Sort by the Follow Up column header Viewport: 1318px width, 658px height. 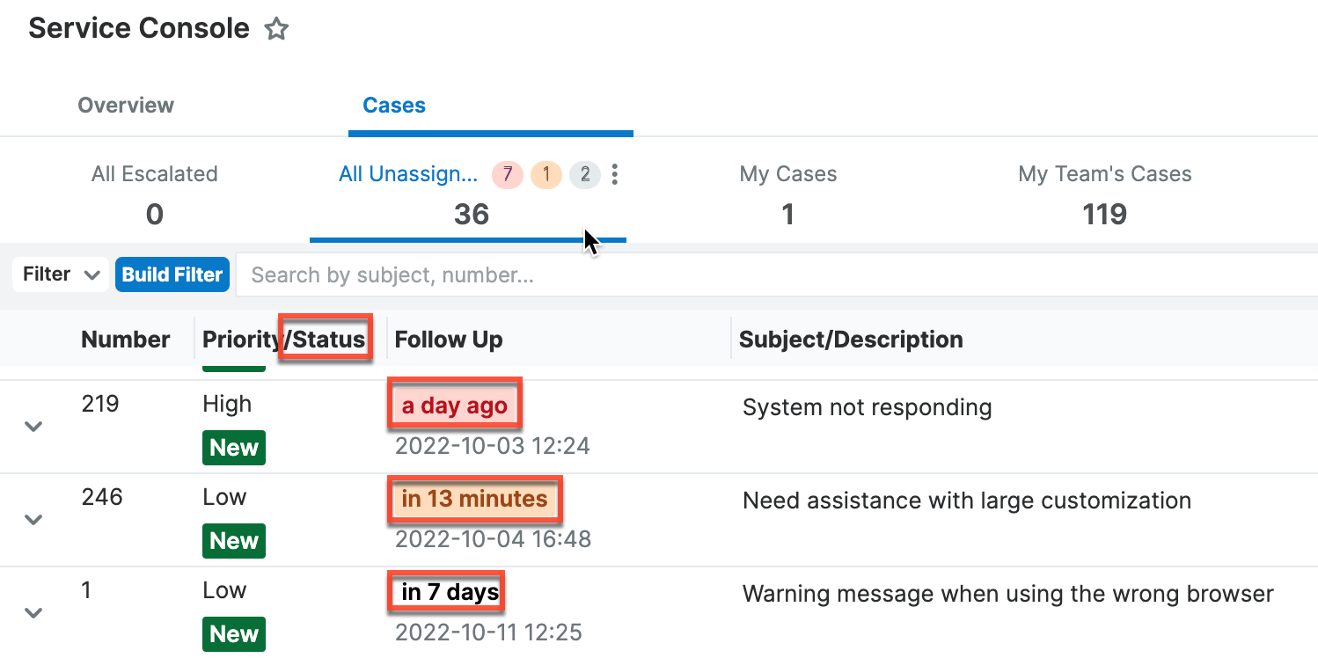point(449,340)
